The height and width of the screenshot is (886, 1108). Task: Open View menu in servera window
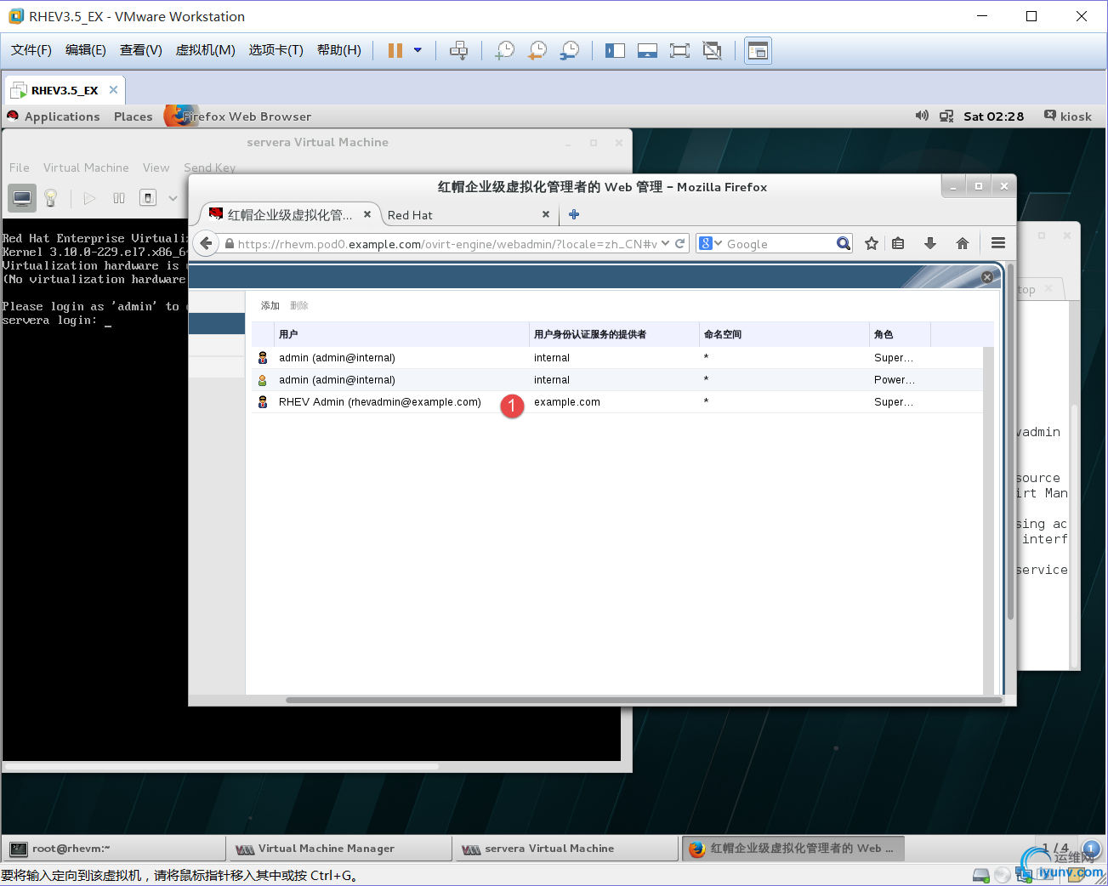[156, 168]
